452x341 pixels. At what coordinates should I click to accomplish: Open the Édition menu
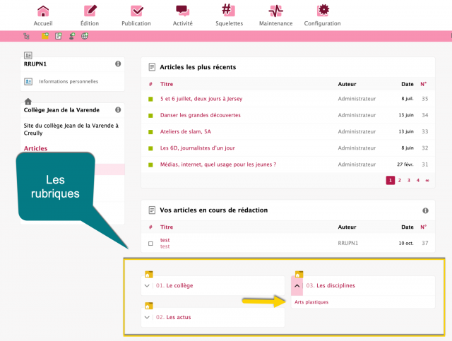tap(90, 16)
